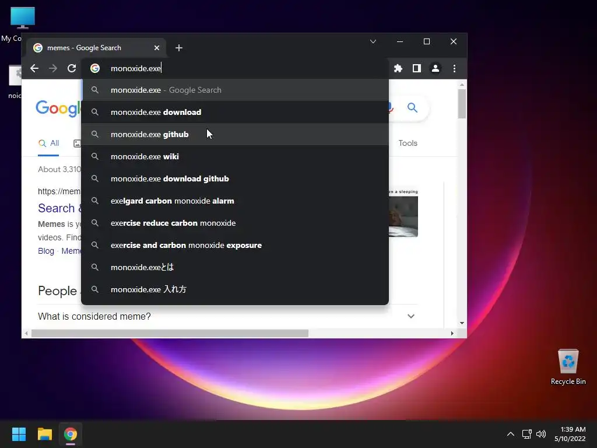Click the Chrome forward arrow button
Viewport: 597px width, 448px height.
coord(53,68)
